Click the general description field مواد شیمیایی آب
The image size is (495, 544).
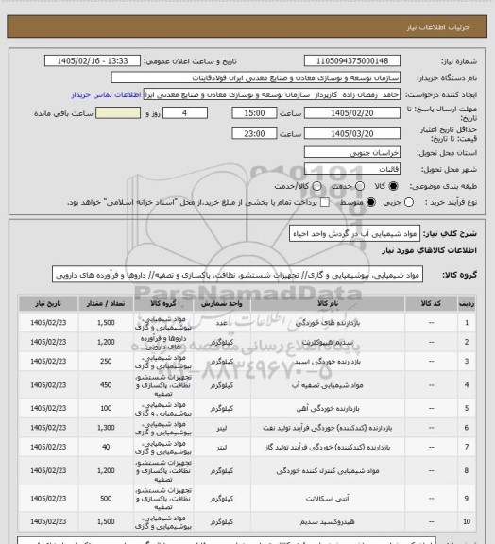click(x=354, y=234)
